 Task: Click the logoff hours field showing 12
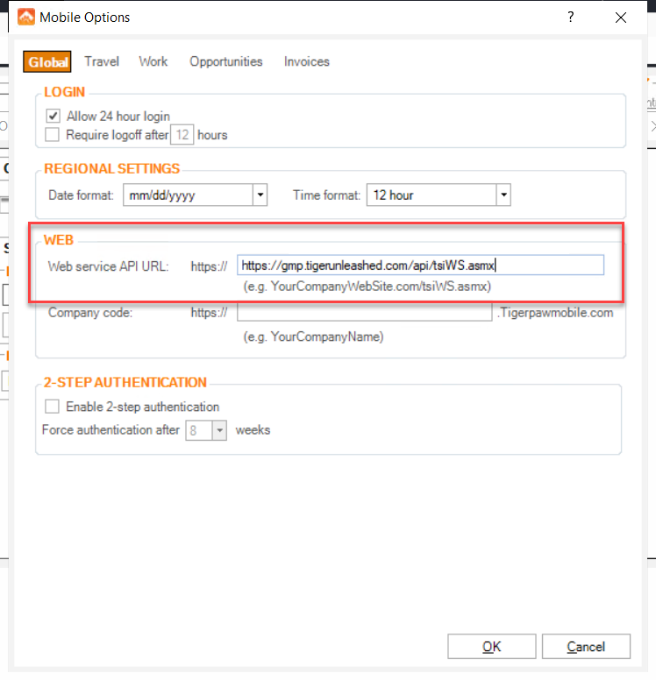[x=182, y=135]
